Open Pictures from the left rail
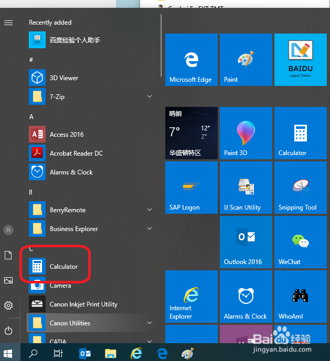 coord(8,280)
